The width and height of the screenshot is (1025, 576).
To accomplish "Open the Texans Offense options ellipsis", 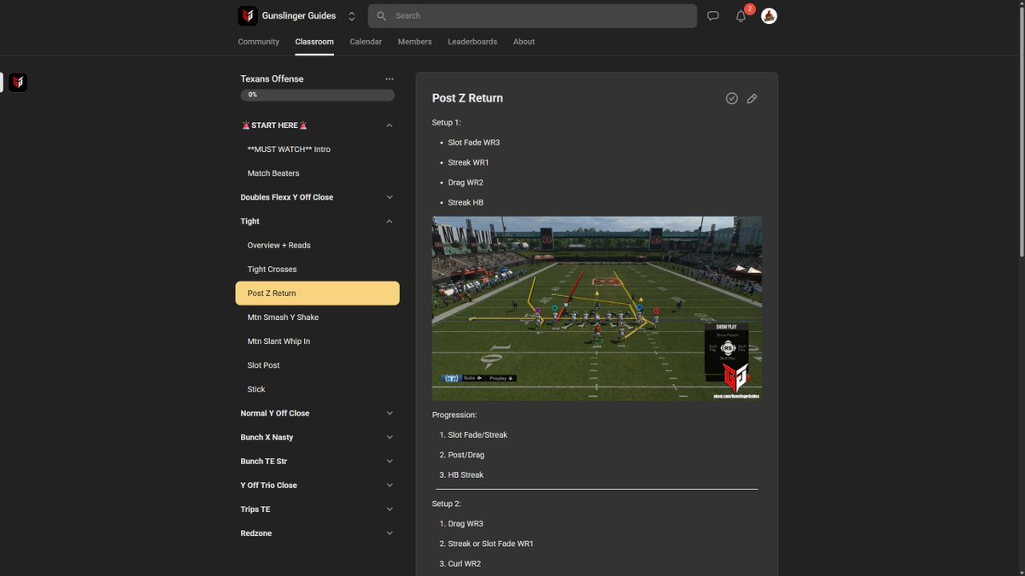I will (389, 79).
